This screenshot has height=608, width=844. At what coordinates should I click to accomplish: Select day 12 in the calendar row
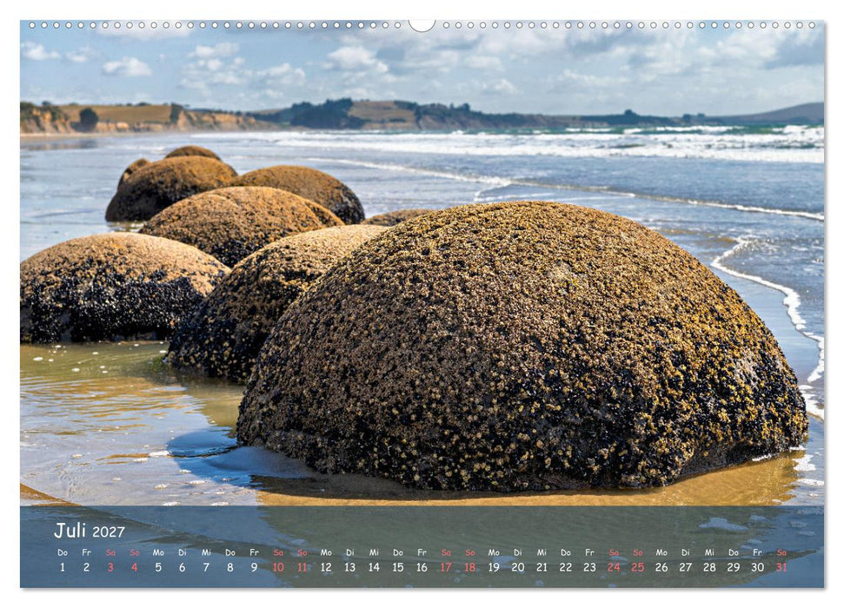pyautogui.click(x=326, y=567)
